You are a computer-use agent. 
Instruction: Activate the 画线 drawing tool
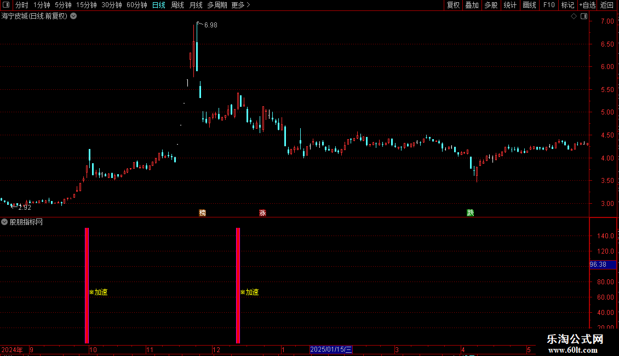[x=529, y=5]
